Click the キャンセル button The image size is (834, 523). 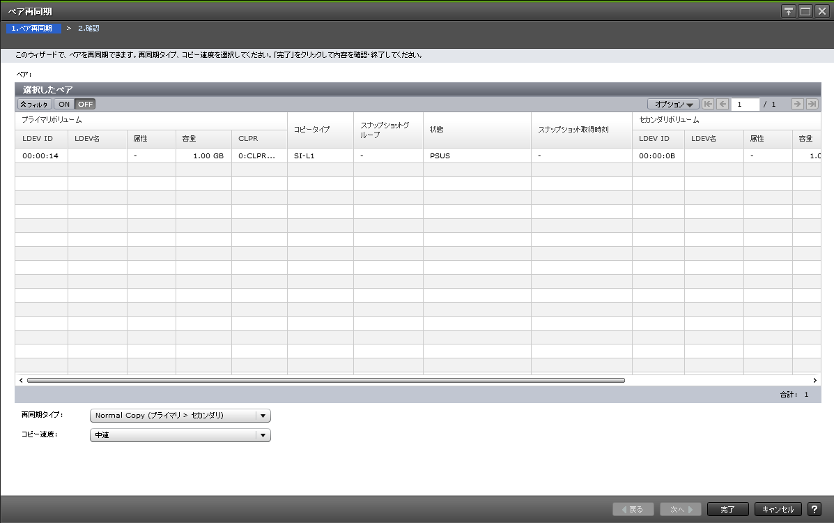click(x=778, y=509)
